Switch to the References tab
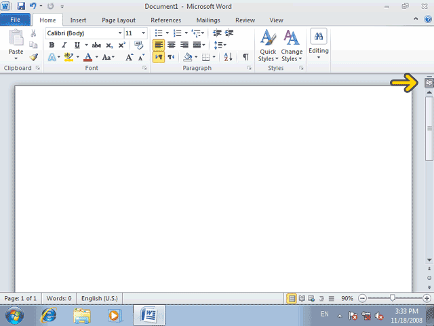Viewport: 434px width, 326px height. pos(165,20)
